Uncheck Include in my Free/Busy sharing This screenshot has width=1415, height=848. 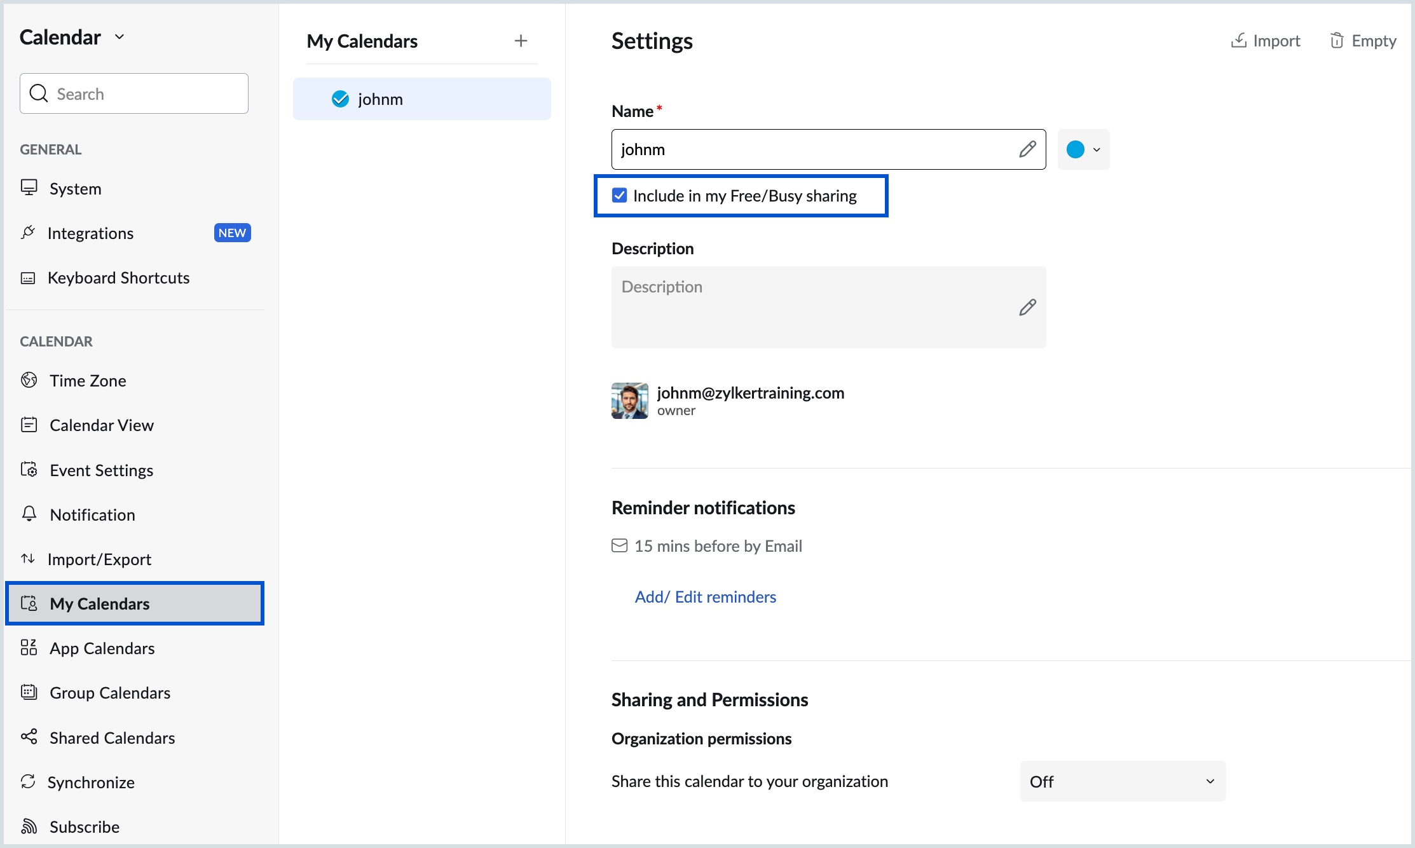point(620,196)
